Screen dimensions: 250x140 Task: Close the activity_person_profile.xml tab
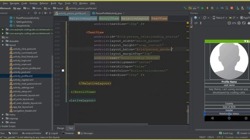point(88,13)
